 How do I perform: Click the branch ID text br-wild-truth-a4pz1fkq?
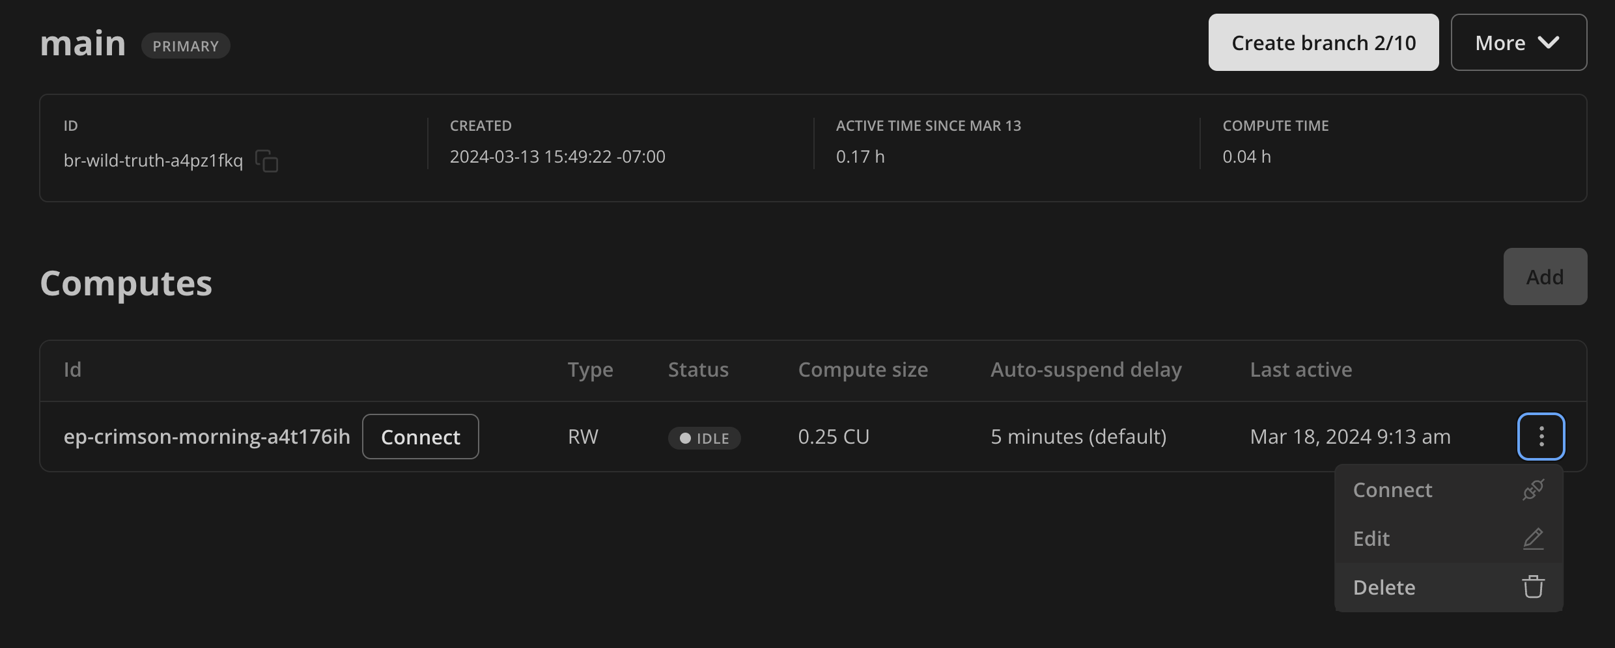153,161
